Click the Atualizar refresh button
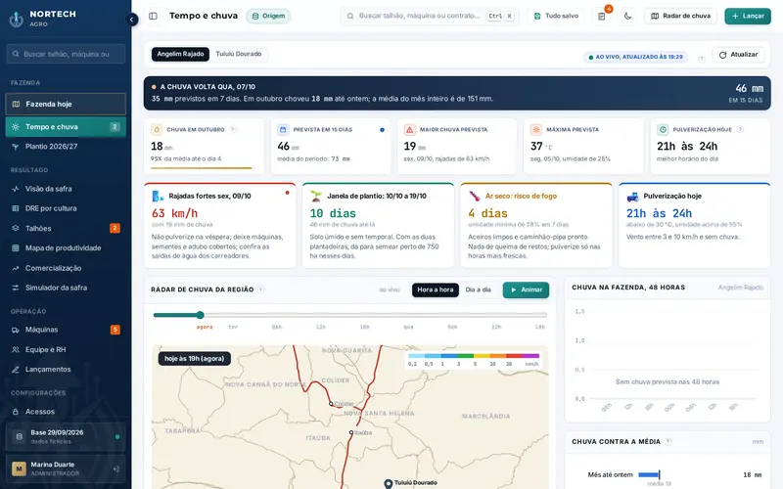783x489 pixels. (738, 55)
